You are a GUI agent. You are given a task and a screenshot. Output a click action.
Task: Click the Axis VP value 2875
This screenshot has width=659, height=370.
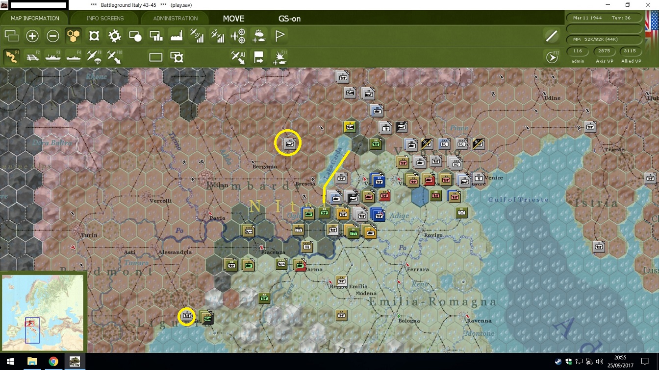click(x=604, y=51)
